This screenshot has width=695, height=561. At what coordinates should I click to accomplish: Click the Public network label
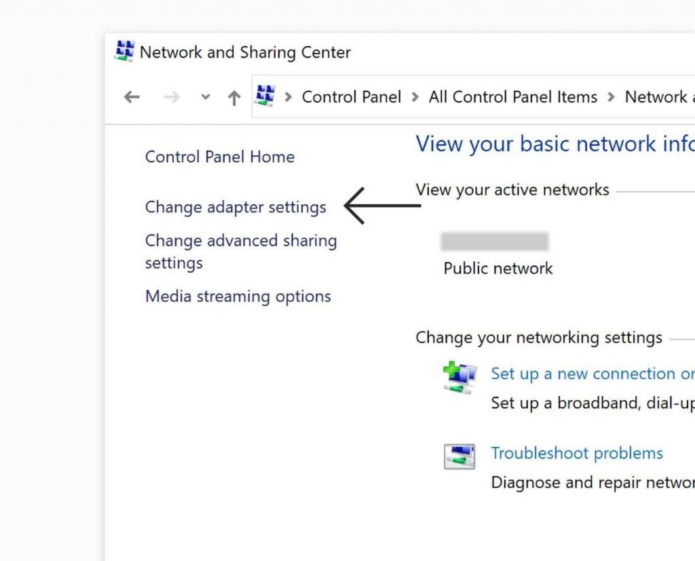pos(497,268)
